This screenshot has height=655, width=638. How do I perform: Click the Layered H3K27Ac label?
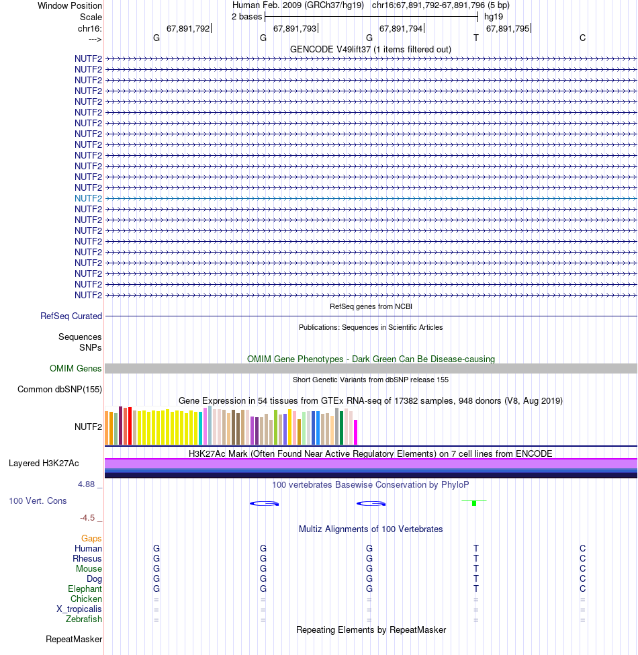44,464
